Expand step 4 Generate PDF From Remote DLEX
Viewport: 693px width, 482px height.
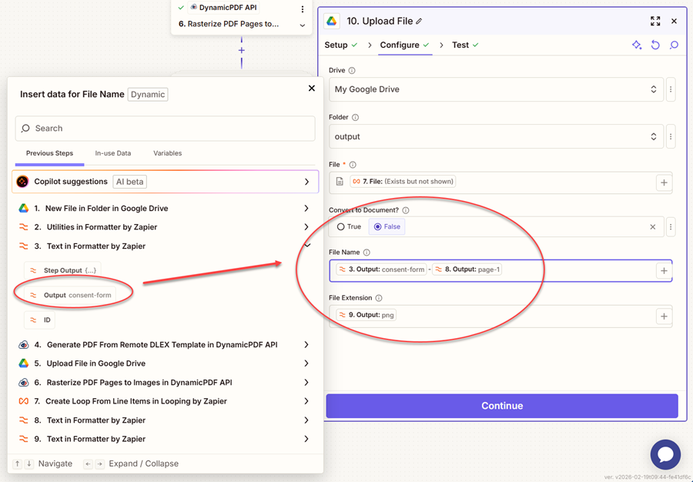(x=306, y=345)
